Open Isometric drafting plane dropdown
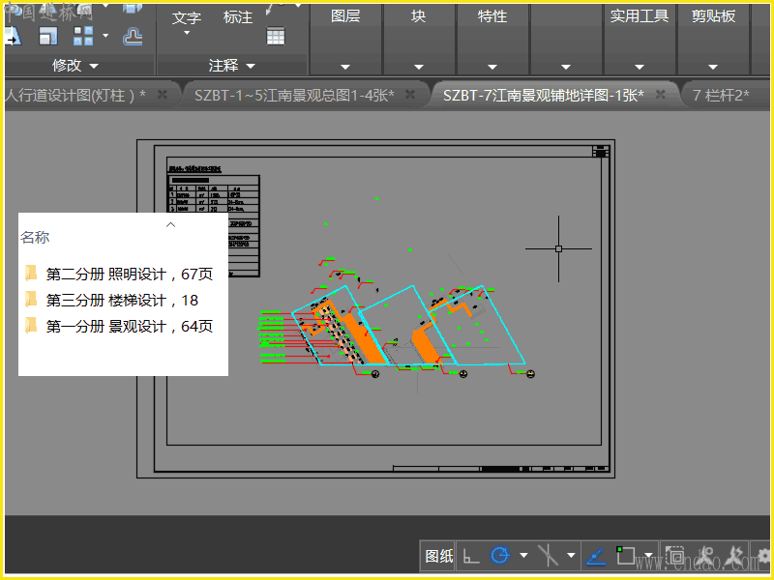This screenshot has width=774, height=580. tap(571, 556)
